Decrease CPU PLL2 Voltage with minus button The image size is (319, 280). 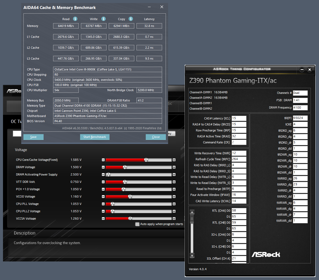click(103, 211)
